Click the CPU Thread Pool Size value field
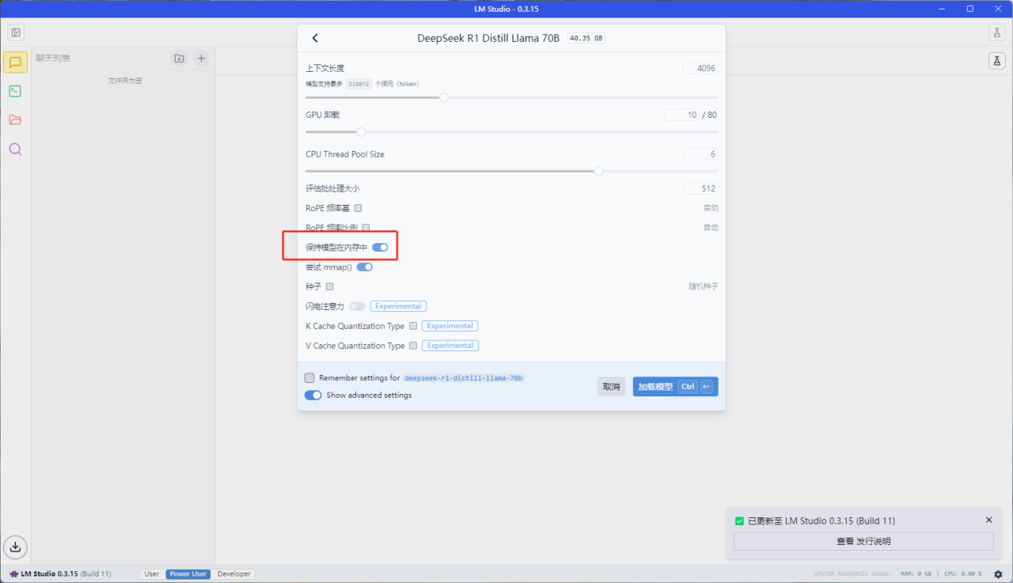Viewport: 1013px width, 583px height. [x=700, y=154]
